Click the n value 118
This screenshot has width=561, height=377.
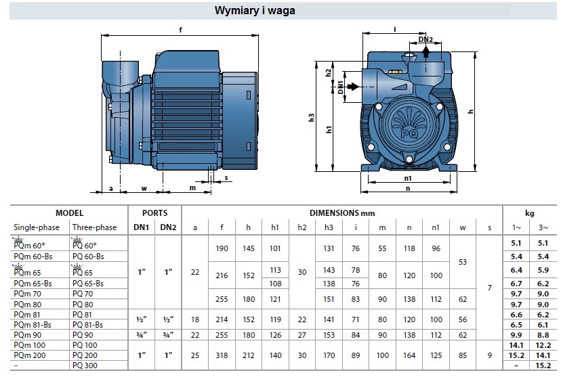point(409,248)
